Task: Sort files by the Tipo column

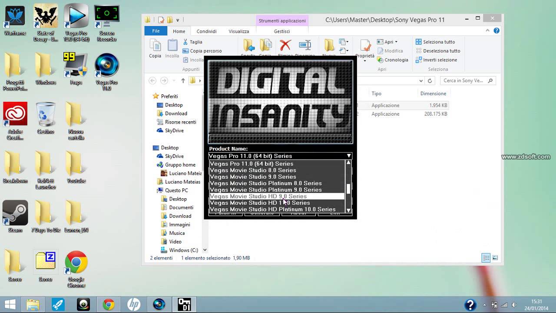Action: (x=377, y=93)
